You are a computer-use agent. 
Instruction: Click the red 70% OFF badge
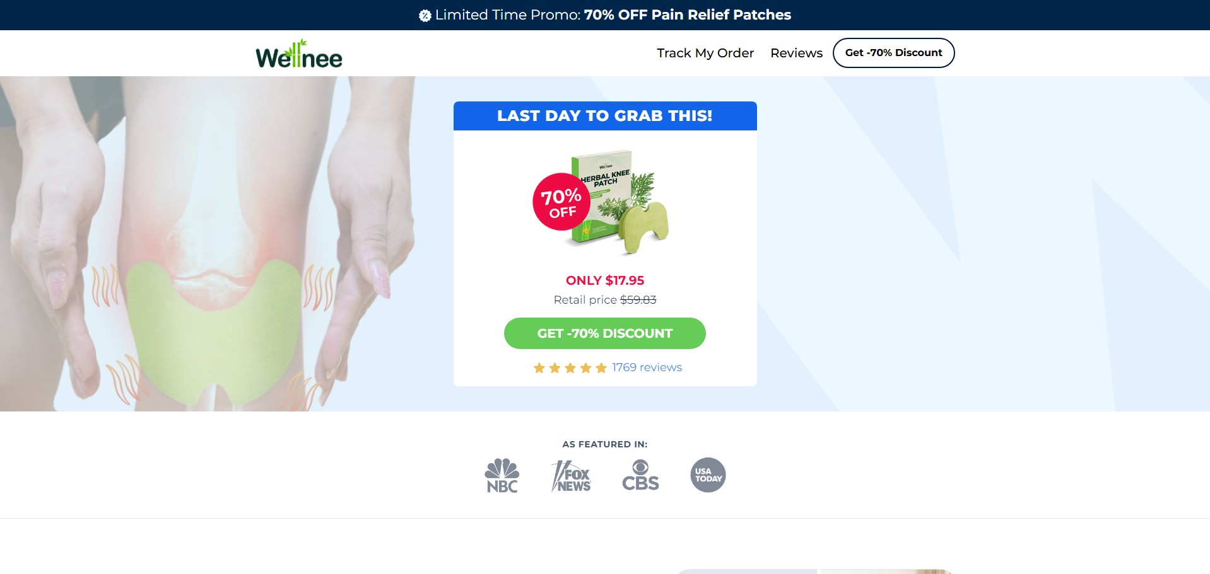561,202
